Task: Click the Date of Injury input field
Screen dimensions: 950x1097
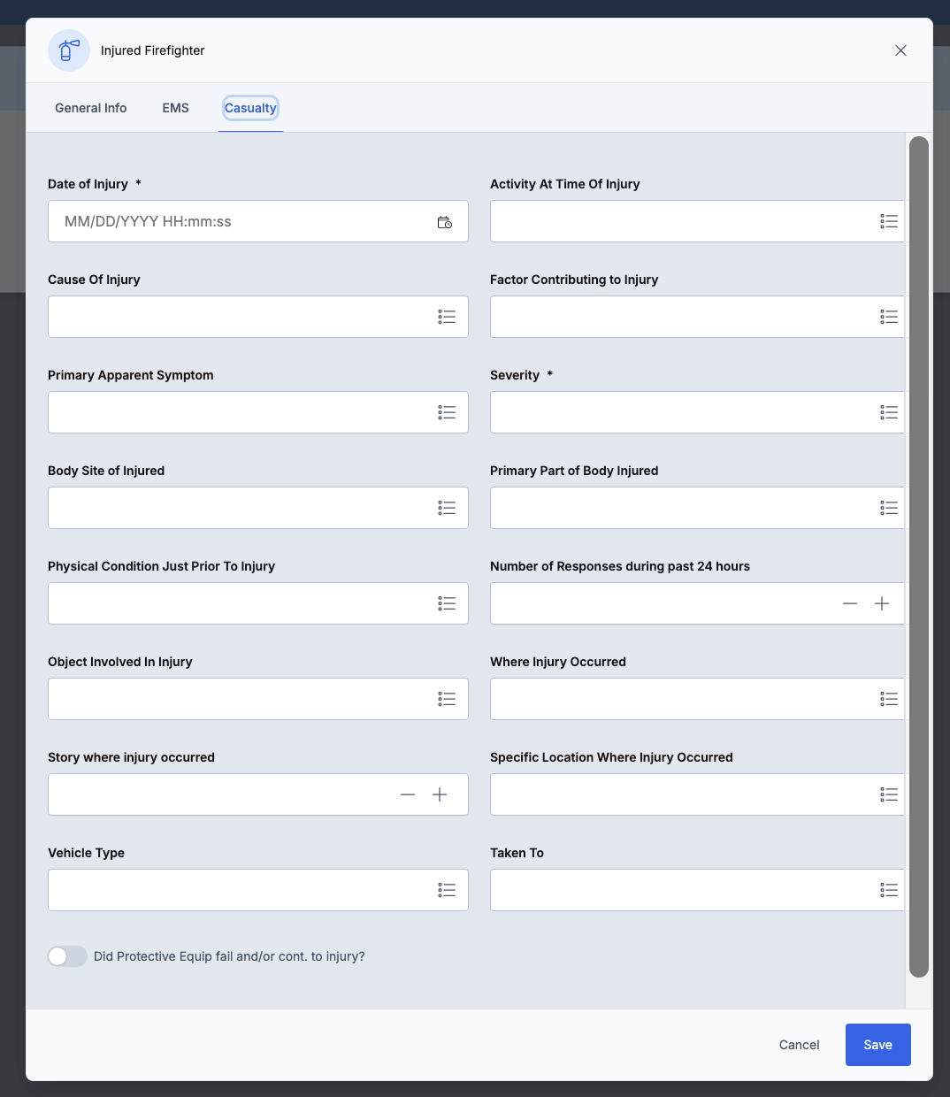Action: [239, 222]
